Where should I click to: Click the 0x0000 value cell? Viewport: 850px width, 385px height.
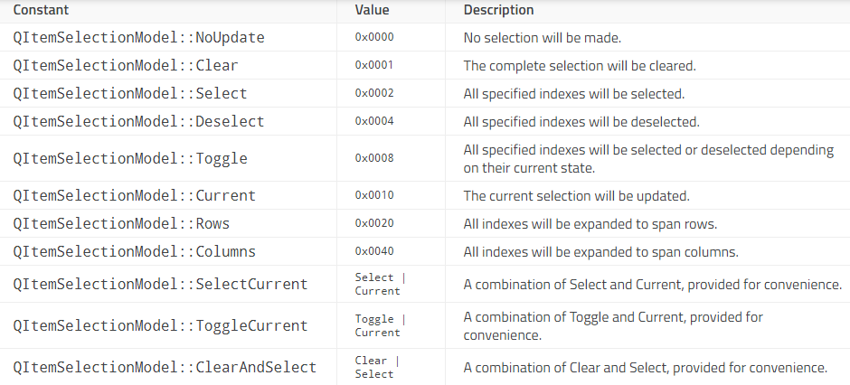tap(374, 38)
